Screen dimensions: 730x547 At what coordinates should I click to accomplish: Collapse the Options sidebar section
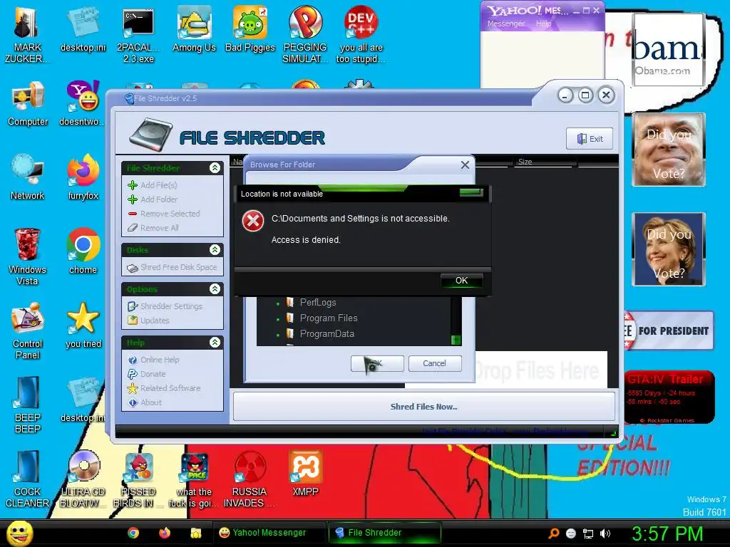215,289
